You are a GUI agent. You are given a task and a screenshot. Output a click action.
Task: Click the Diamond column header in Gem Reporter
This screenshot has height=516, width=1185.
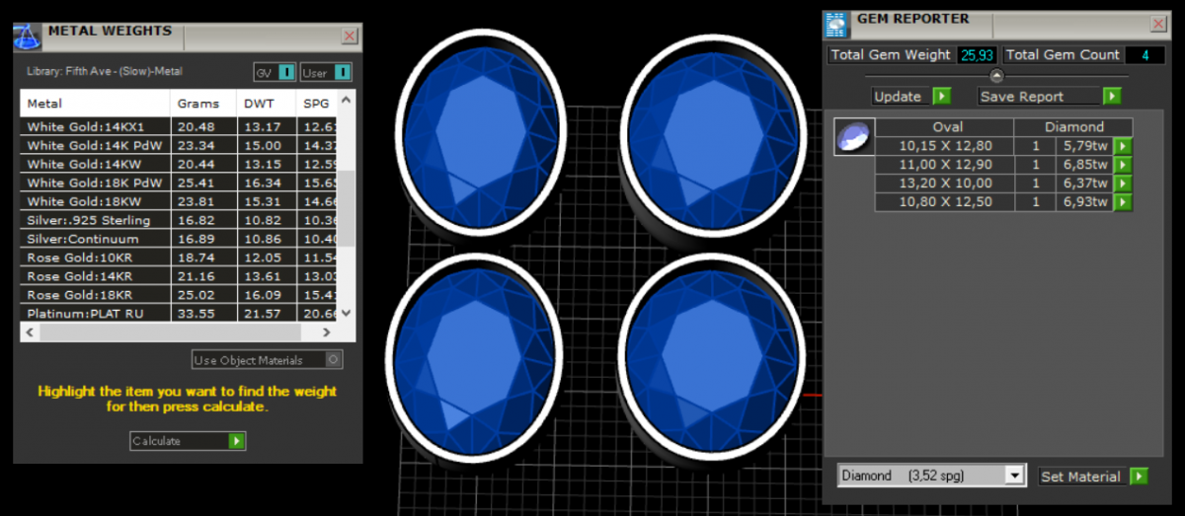1074,127
